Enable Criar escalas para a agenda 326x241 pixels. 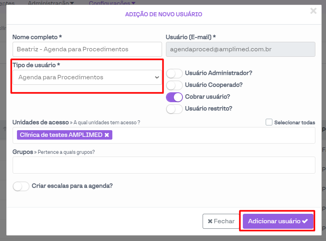click(21, 186)
